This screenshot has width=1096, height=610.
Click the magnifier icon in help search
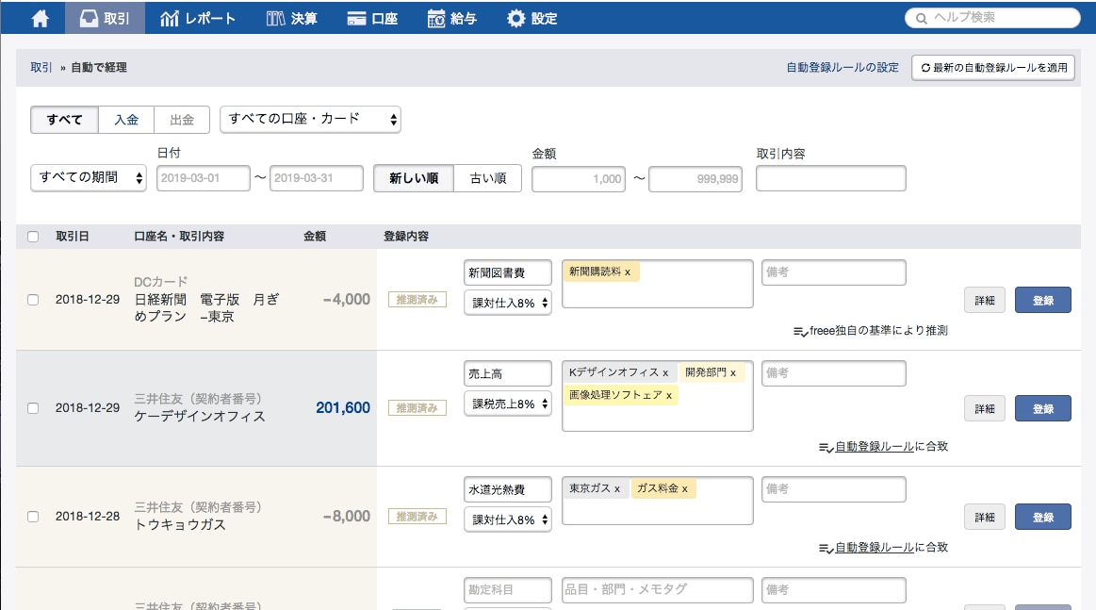(922, 18)
